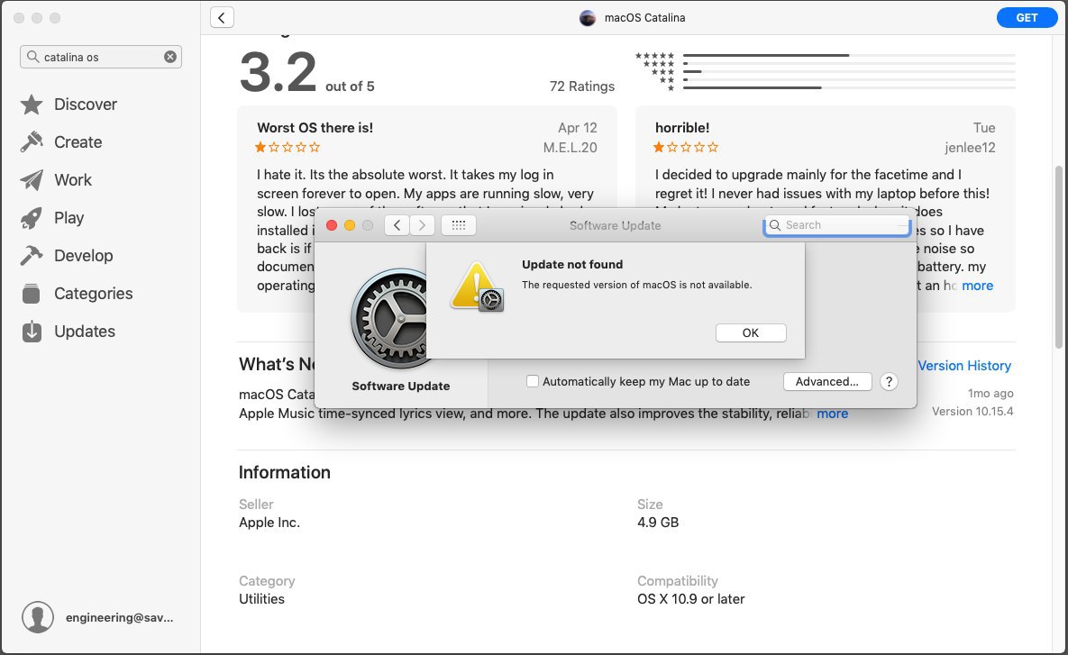Select the Work tab label
The height and width of the screenshot is (655, 1068).
point(73,180)
